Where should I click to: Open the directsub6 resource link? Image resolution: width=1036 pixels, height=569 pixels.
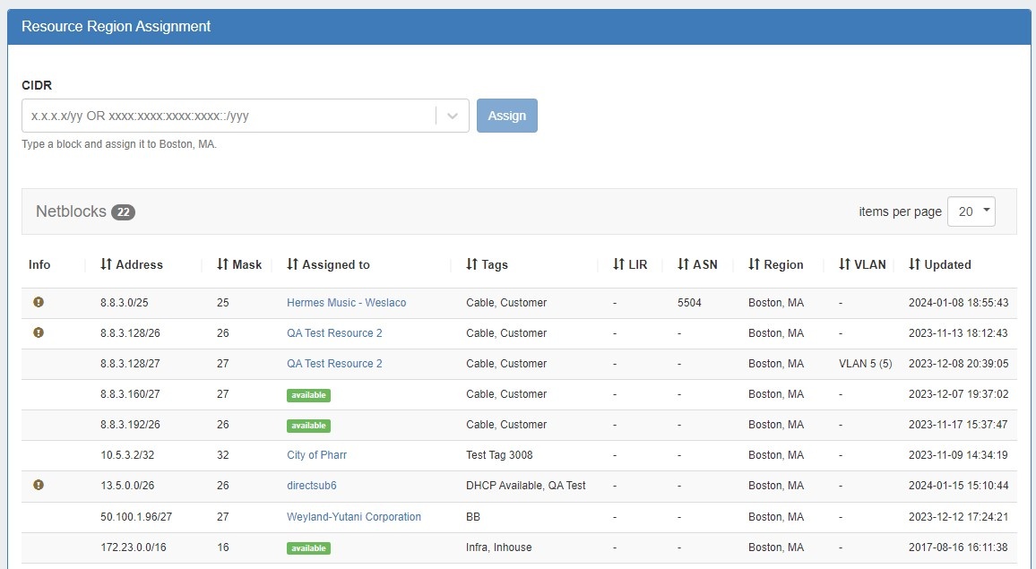(311, 486)
